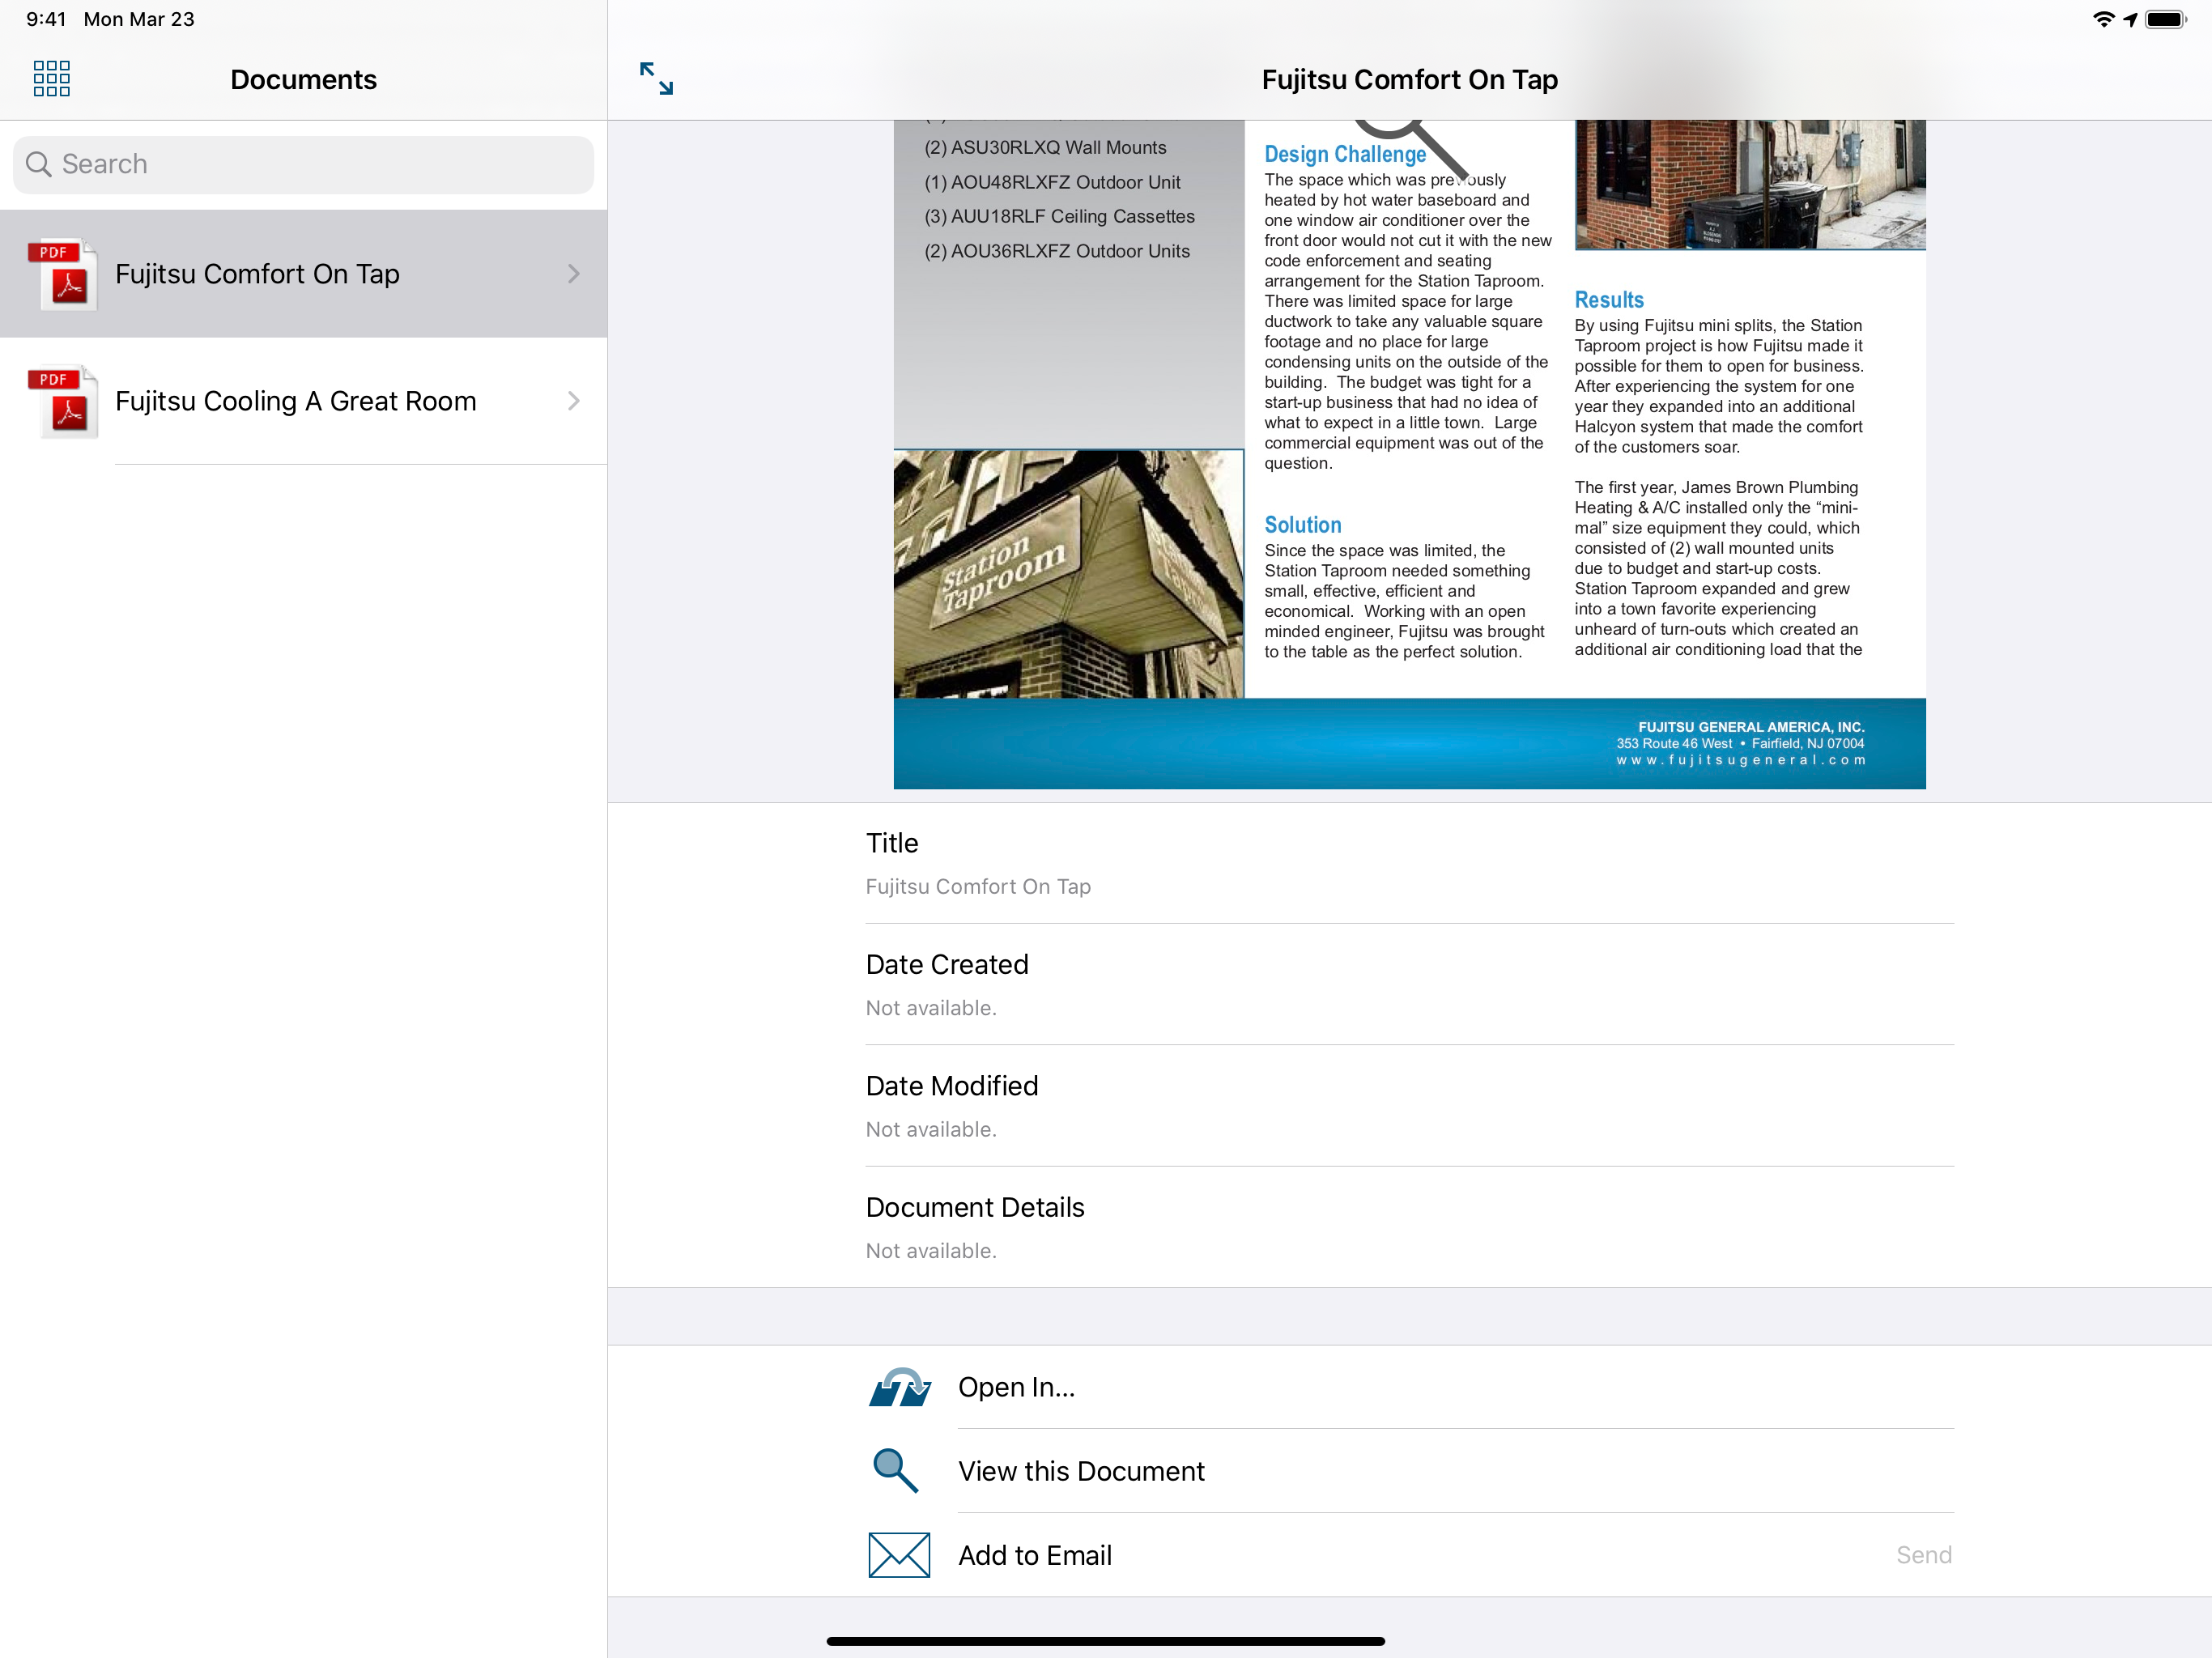
Task: Click the Date Modified label
Action: point(952,1086)
